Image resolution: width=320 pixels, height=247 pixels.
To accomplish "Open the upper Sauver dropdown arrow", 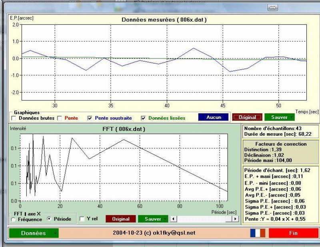I will coord(292,117).
